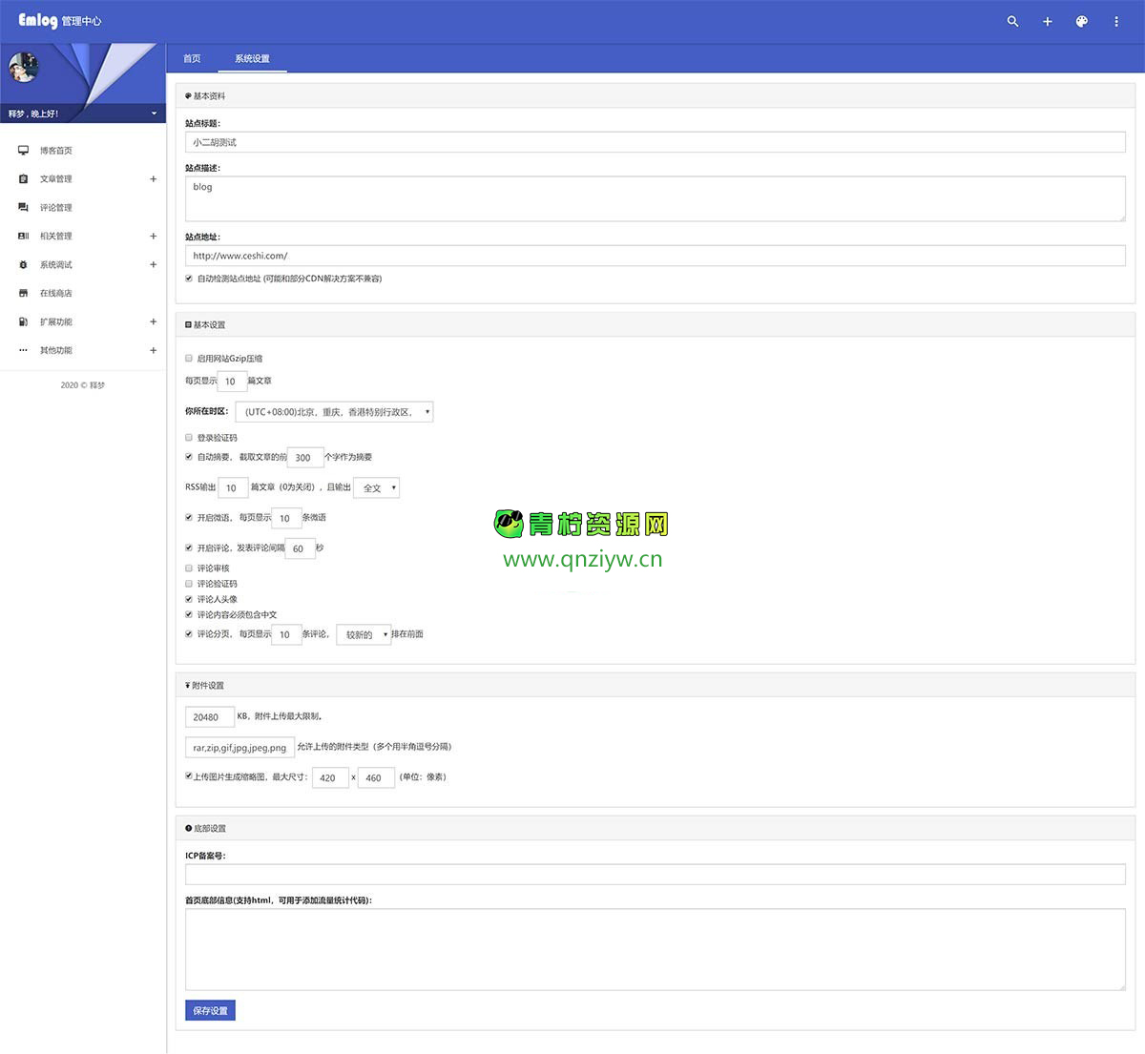Open the three-dot more menu
The image size is (1145, 1054).
point(1116,21)
